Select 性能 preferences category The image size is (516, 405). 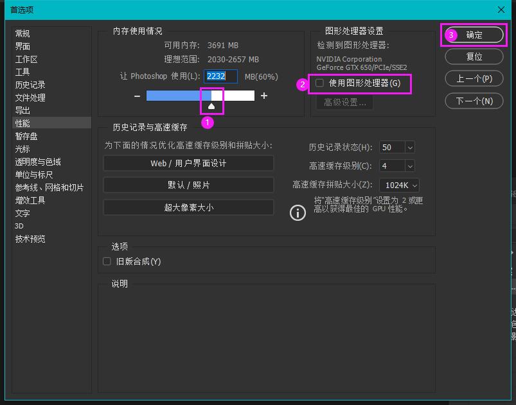[51, 123]
